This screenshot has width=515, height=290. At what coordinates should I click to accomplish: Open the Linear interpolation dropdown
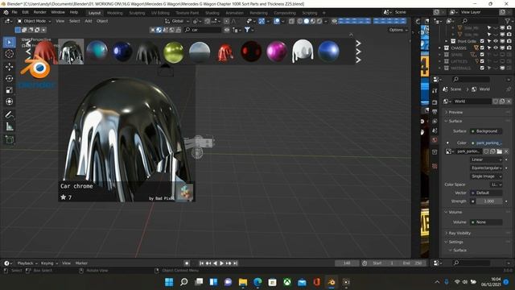[486, 159]
